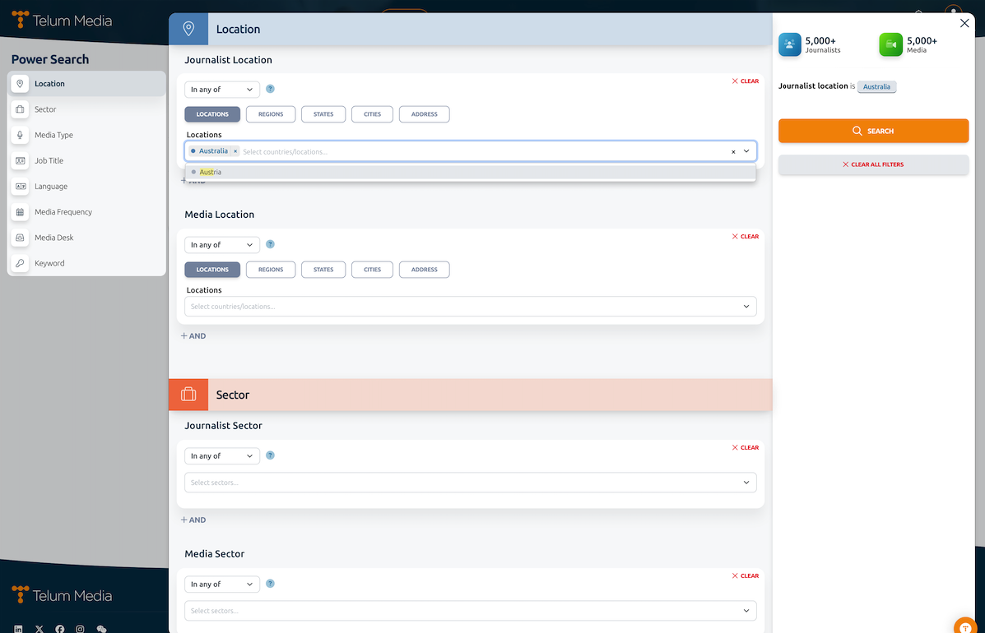This screenshot has height=633, width=985.
Task: Switch to Cities under Media Location
Action: (x=372, y=270)
